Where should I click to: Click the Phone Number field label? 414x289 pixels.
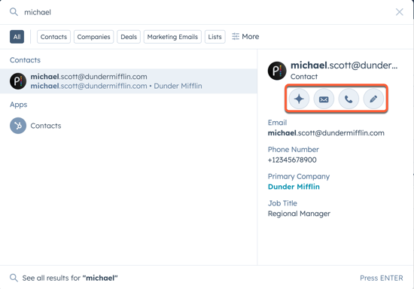coord(294,149)
